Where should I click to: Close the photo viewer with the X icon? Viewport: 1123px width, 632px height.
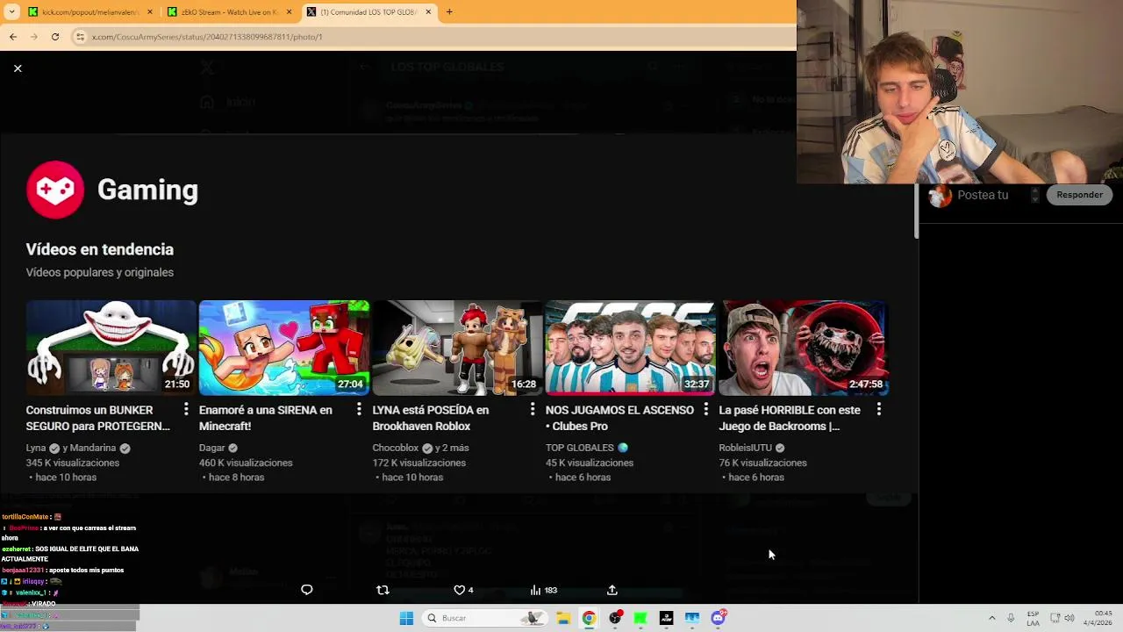[18, 68]
